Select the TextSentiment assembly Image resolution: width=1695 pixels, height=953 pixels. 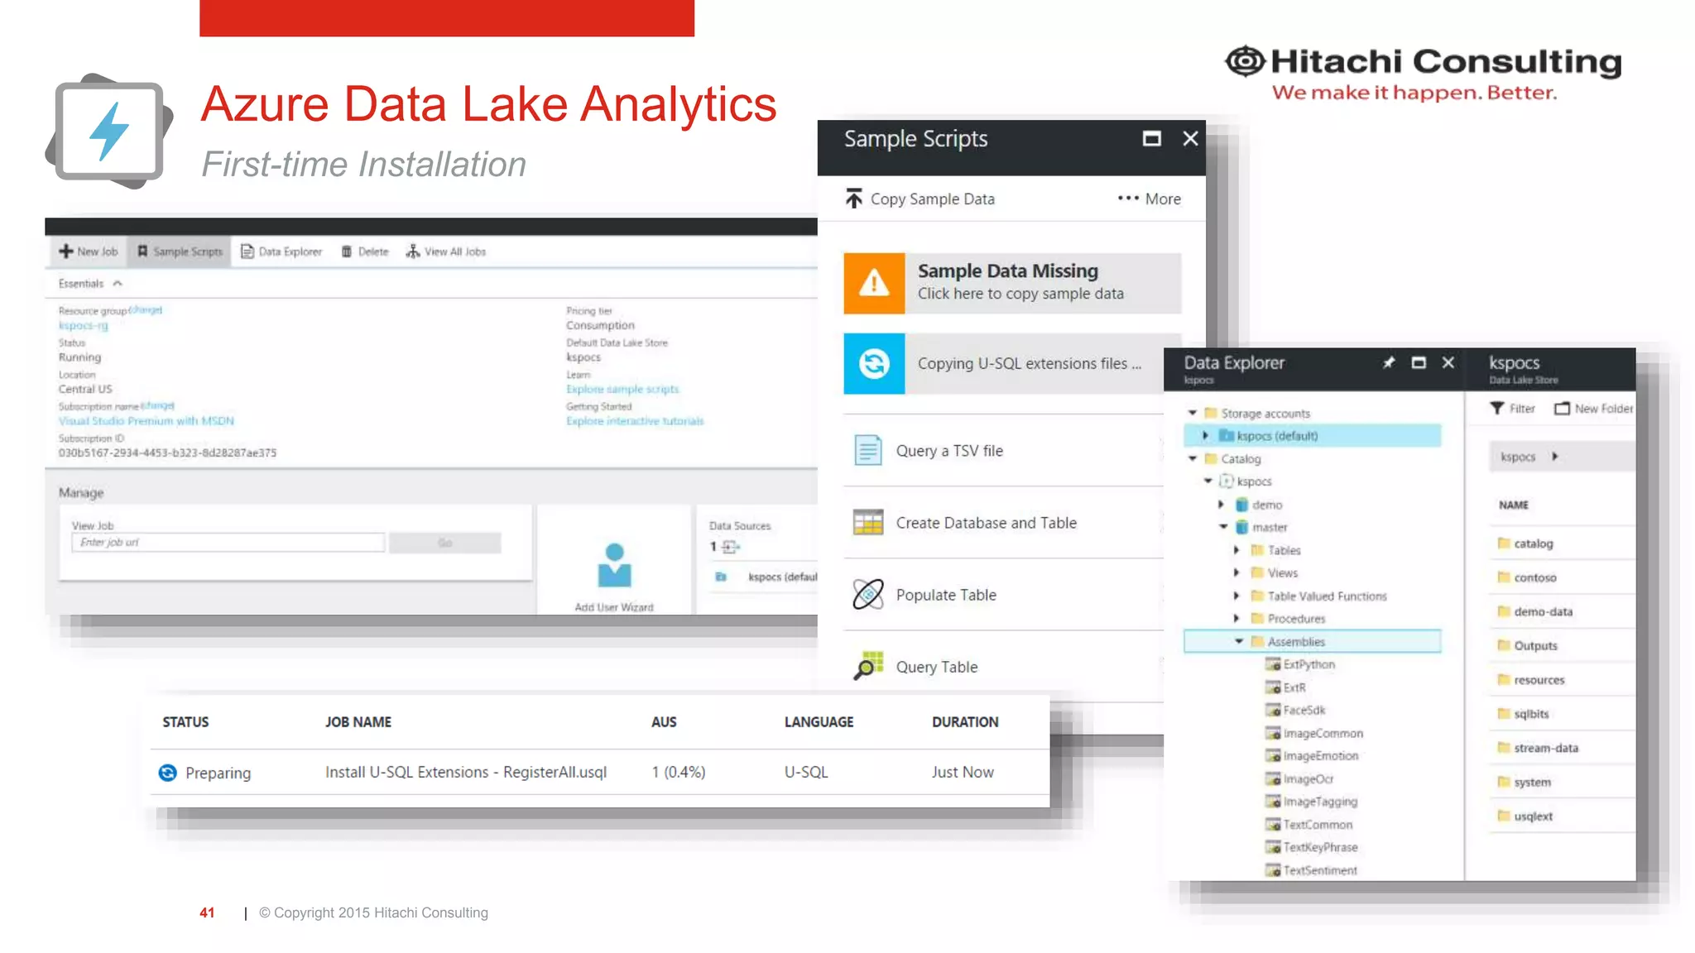[x=1312, y=870]
